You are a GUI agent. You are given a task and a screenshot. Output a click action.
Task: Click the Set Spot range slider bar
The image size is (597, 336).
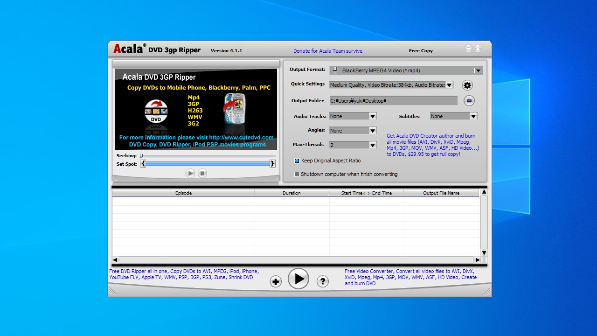tap(208, 163)
